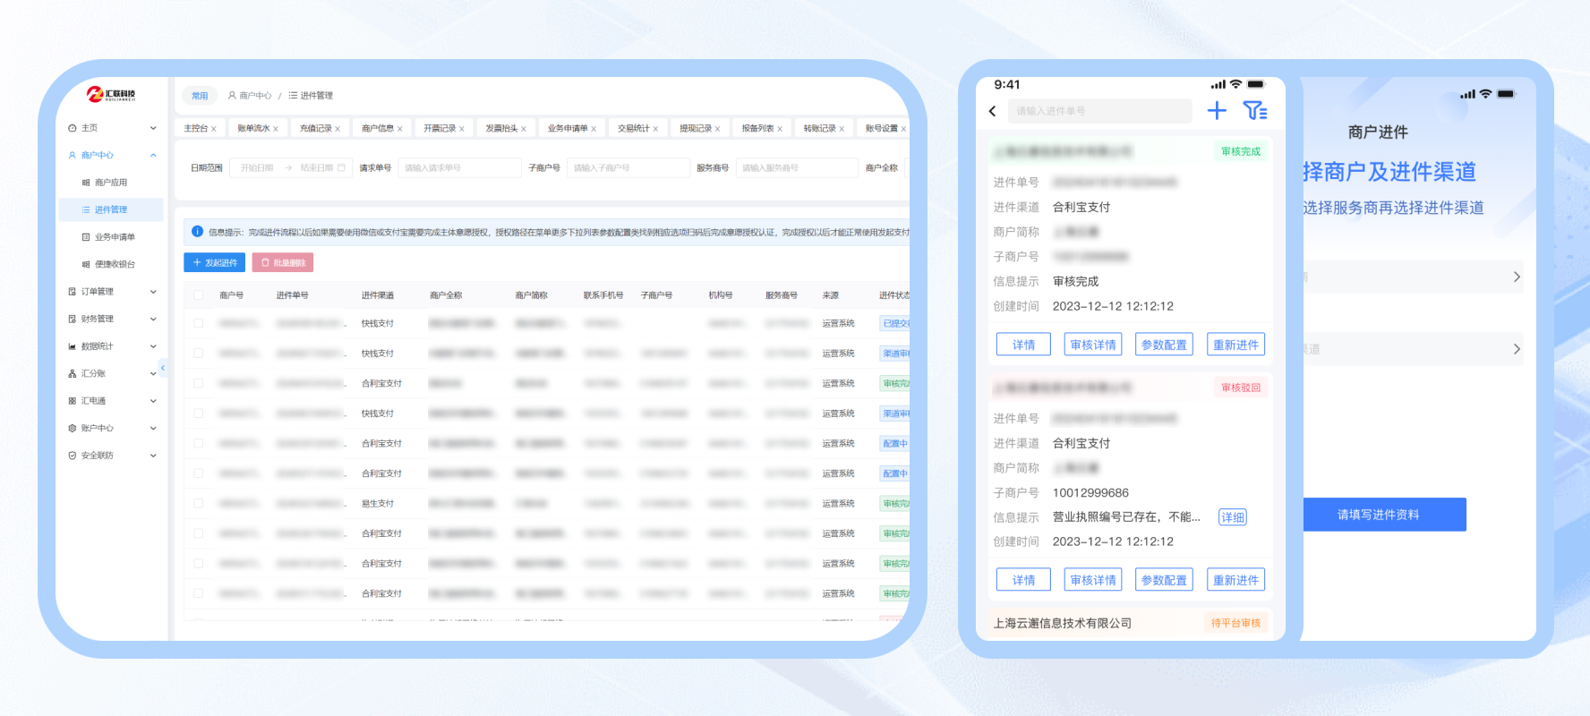Open 业务申请单 via its sidebar icon
Screen dimensions: 1590x716
(86, 237)
